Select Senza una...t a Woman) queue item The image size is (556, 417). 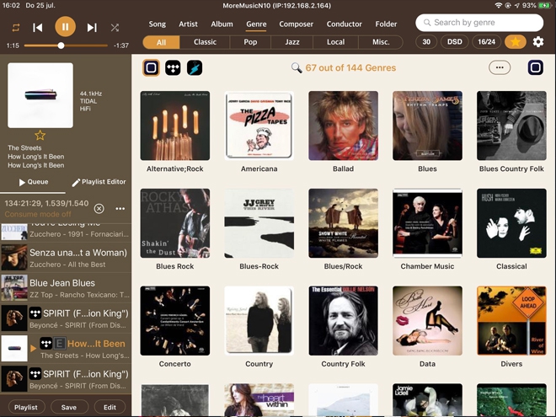click(66, 258)
